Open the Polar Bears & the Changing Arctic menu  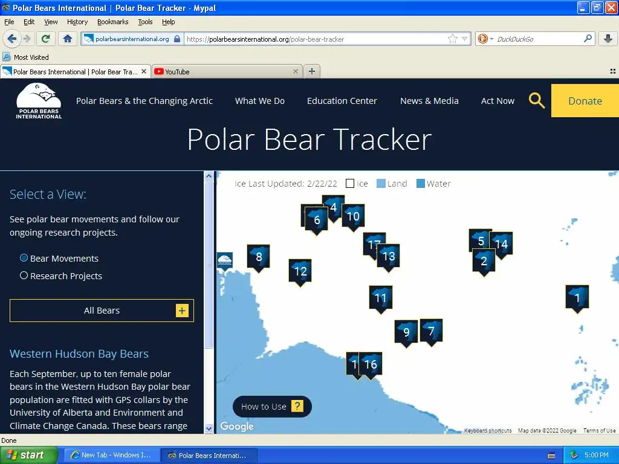pyautogui.click(x=144, y=101)
